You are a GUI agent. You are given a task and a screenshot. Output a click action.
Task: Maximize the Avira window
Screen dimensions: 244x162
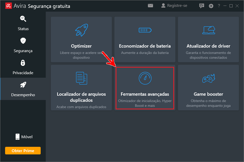[x=231, y=6]
